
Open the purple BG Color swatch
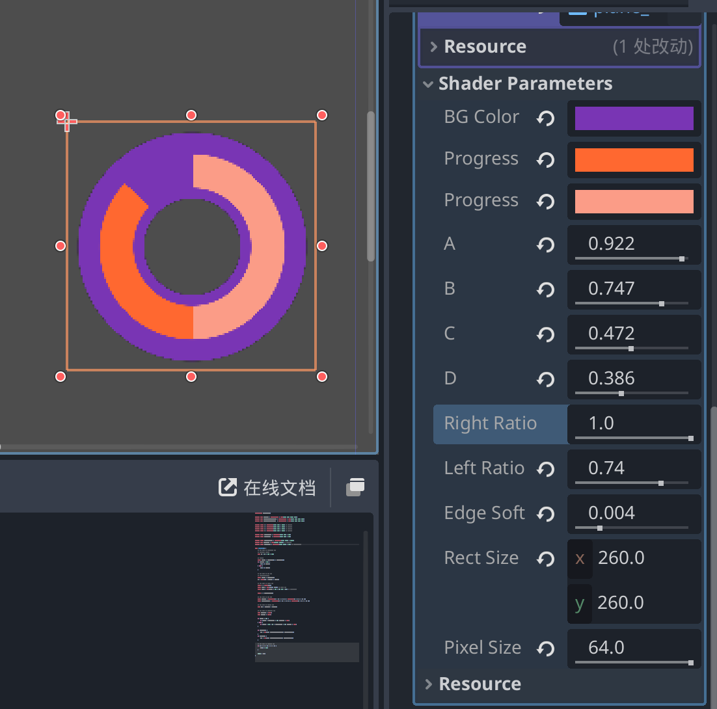point(634,118)
